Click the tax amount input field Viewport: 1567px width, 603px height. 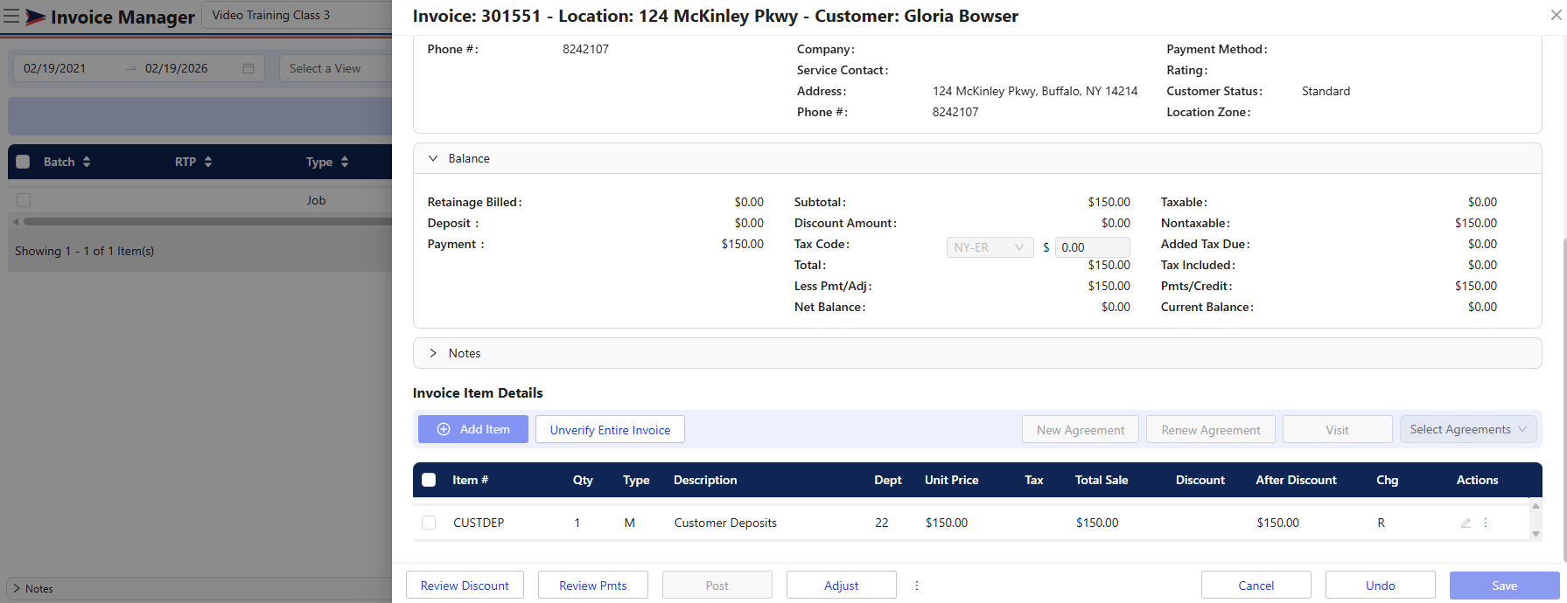[x=1091, y=247]
